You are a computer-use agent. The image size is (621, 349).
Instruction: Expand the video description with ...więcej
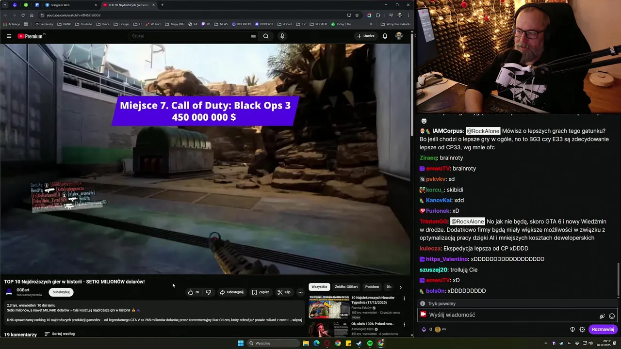[296, 320]
